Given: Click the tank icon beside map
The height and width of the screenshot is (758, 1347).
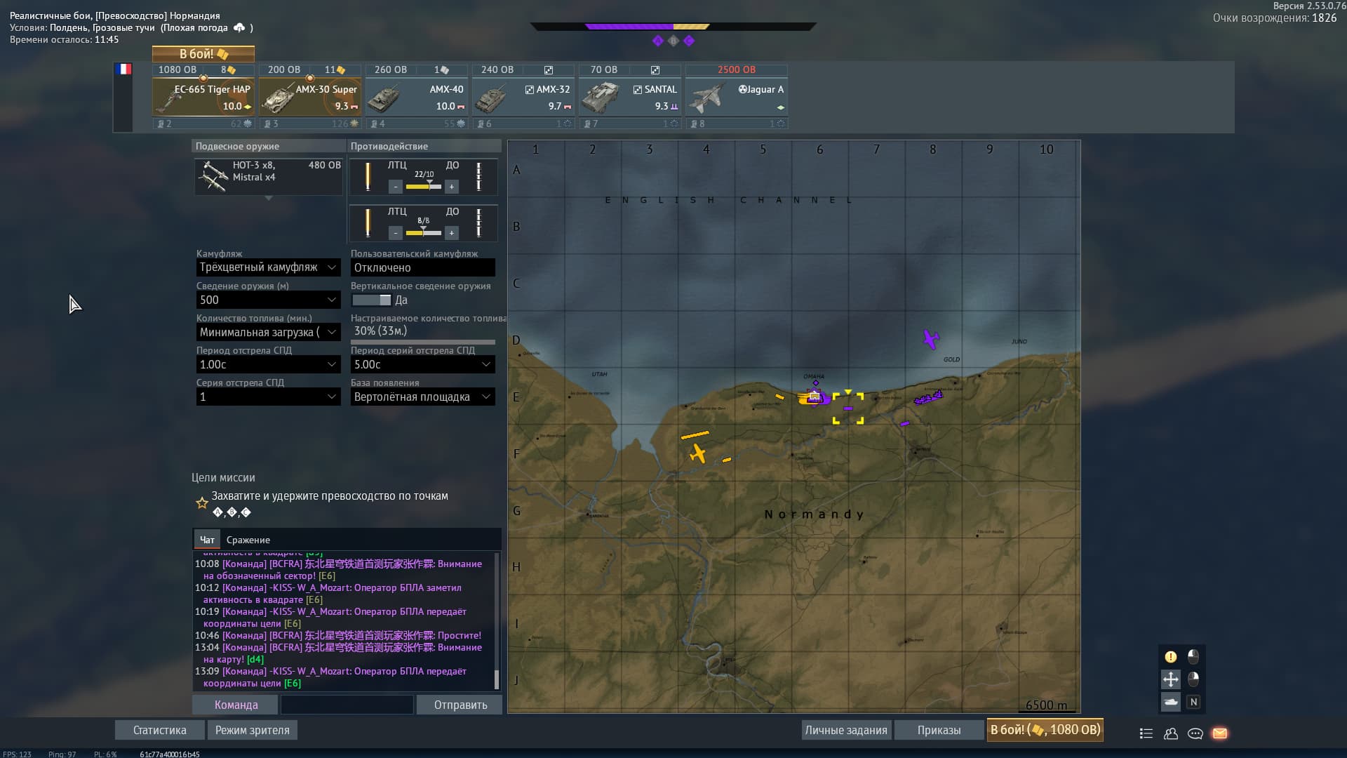Looking at the screenshot, I should pyautogui.click(x=1170, y=702).
